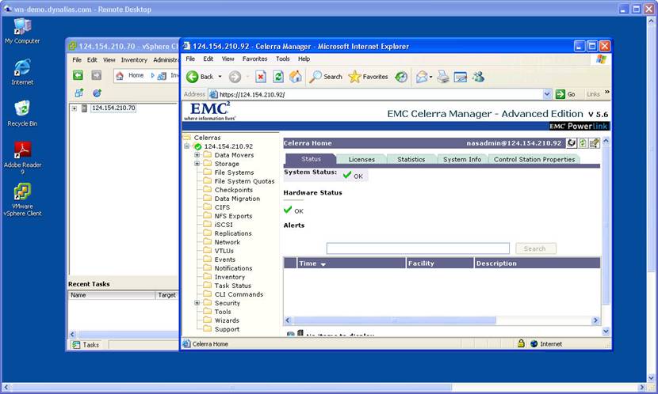The height and width of the screenshot is (394, 658).
Task: Open the iSCSI tree item
Action: (224, 225)
